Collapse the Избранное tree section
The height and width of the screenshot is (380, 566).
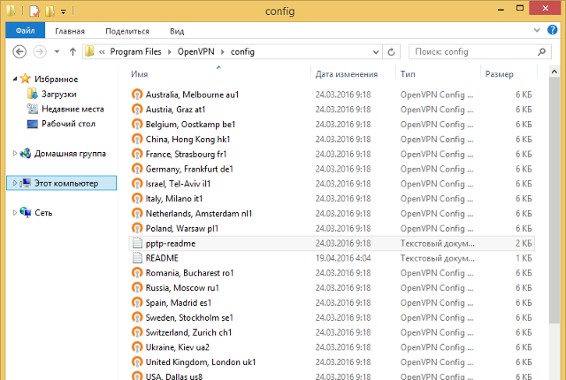(x=15, y=79)
